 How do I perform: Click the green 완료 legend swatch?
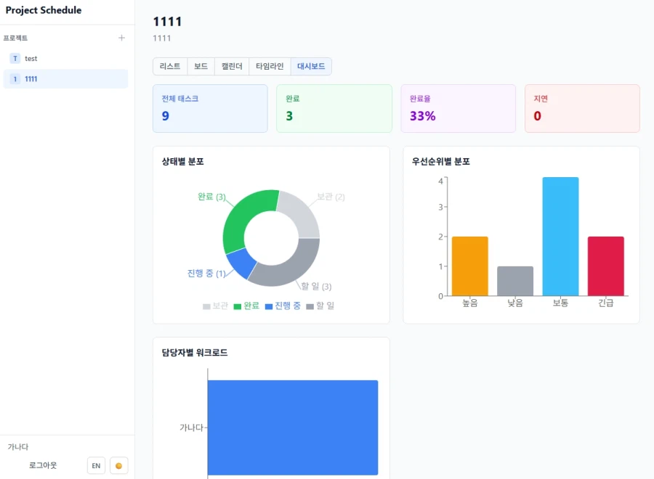[x=237, y=306]
